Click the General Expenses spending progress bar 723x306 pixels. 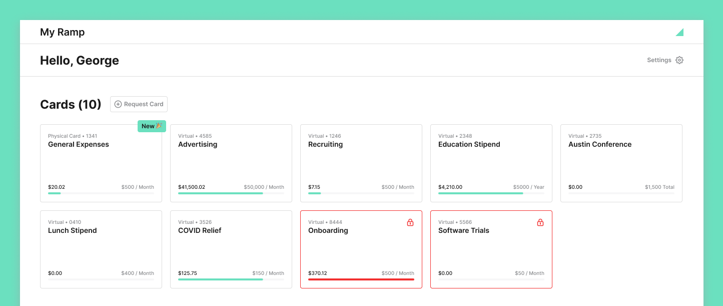click(101, 193)
